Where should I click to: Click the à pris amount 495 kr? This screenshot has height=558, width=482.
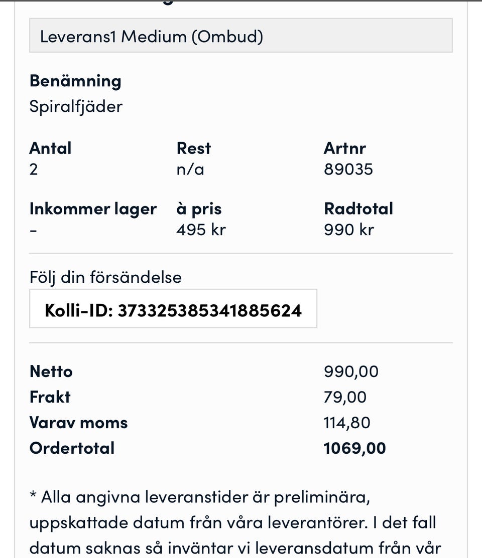[x=201, y=230]
